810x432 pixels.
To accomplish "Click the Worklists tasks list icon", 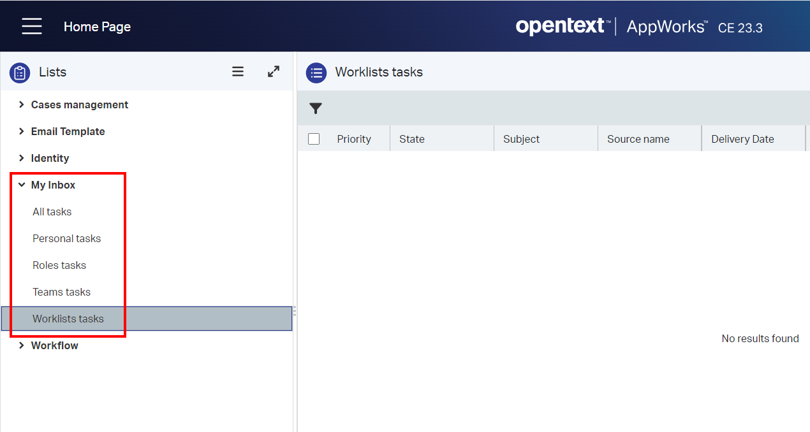I will pyautogui.click(x=316, y=73).
